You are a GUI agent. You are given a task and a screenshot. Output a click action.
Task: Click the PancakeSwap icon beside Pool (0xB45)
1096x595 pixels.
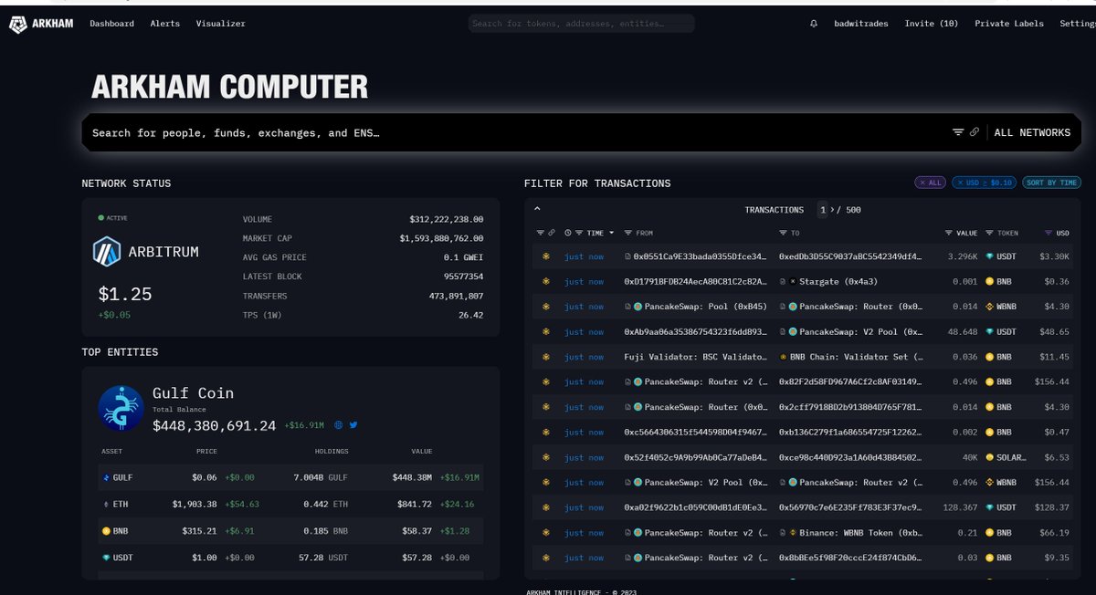(x=638, y=307)
